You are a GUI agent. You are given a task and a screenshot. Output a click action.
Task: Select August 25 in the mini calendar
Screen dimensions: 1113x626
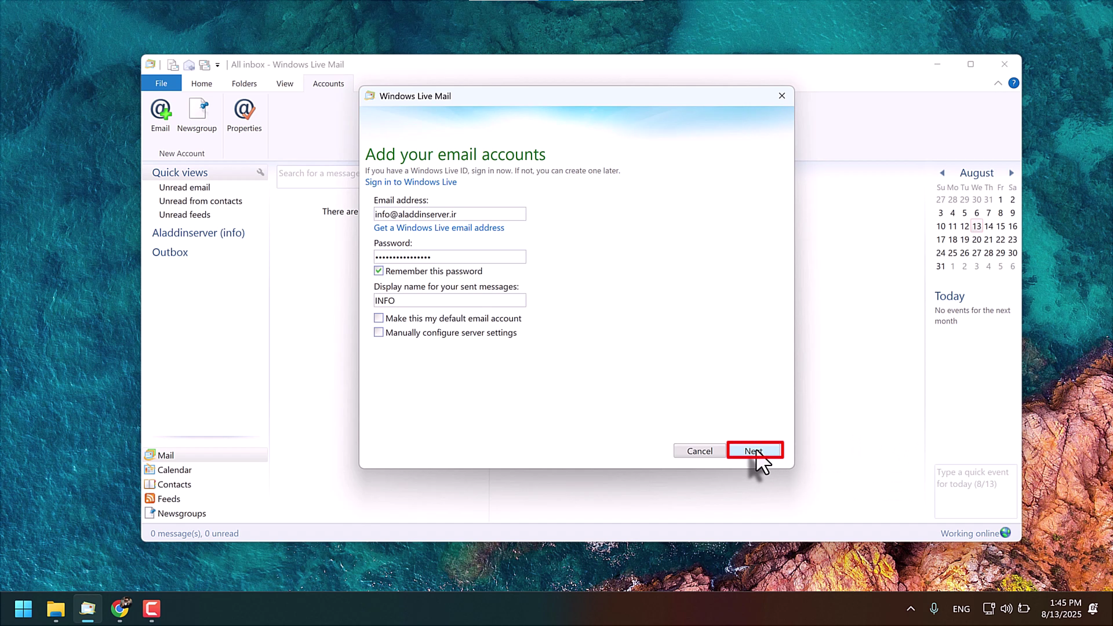(x=952, y=253)
